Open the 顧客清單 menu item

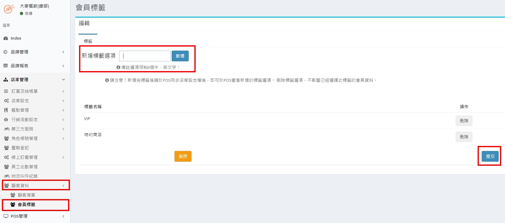(x=26, y=195)
